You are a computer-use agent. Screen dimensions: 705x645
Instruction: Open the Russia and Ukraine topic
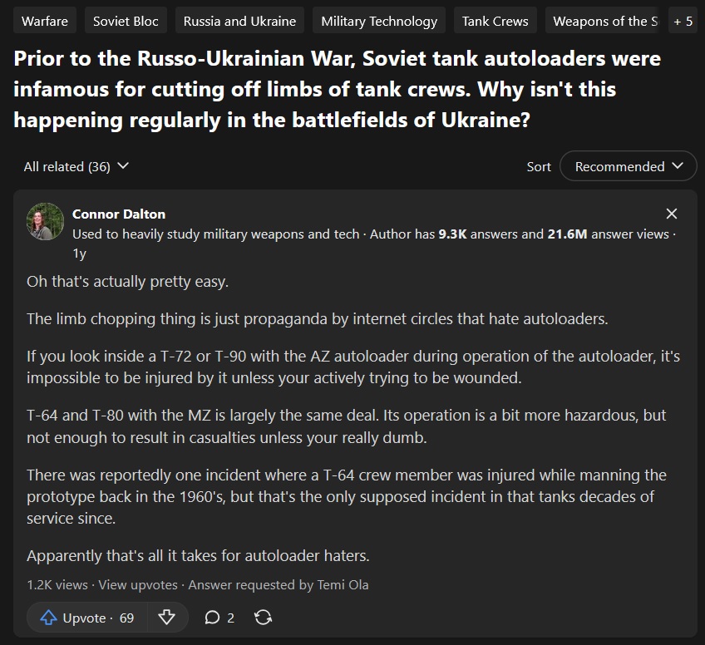coord(239,21)
